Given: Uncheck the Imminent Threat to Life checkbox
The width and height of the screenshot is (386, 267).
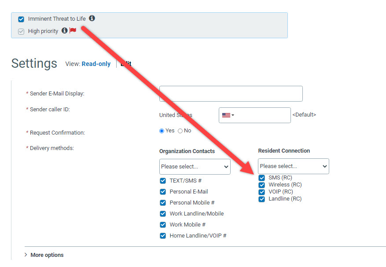Looking at the screenshot, I should coord(21,19).
